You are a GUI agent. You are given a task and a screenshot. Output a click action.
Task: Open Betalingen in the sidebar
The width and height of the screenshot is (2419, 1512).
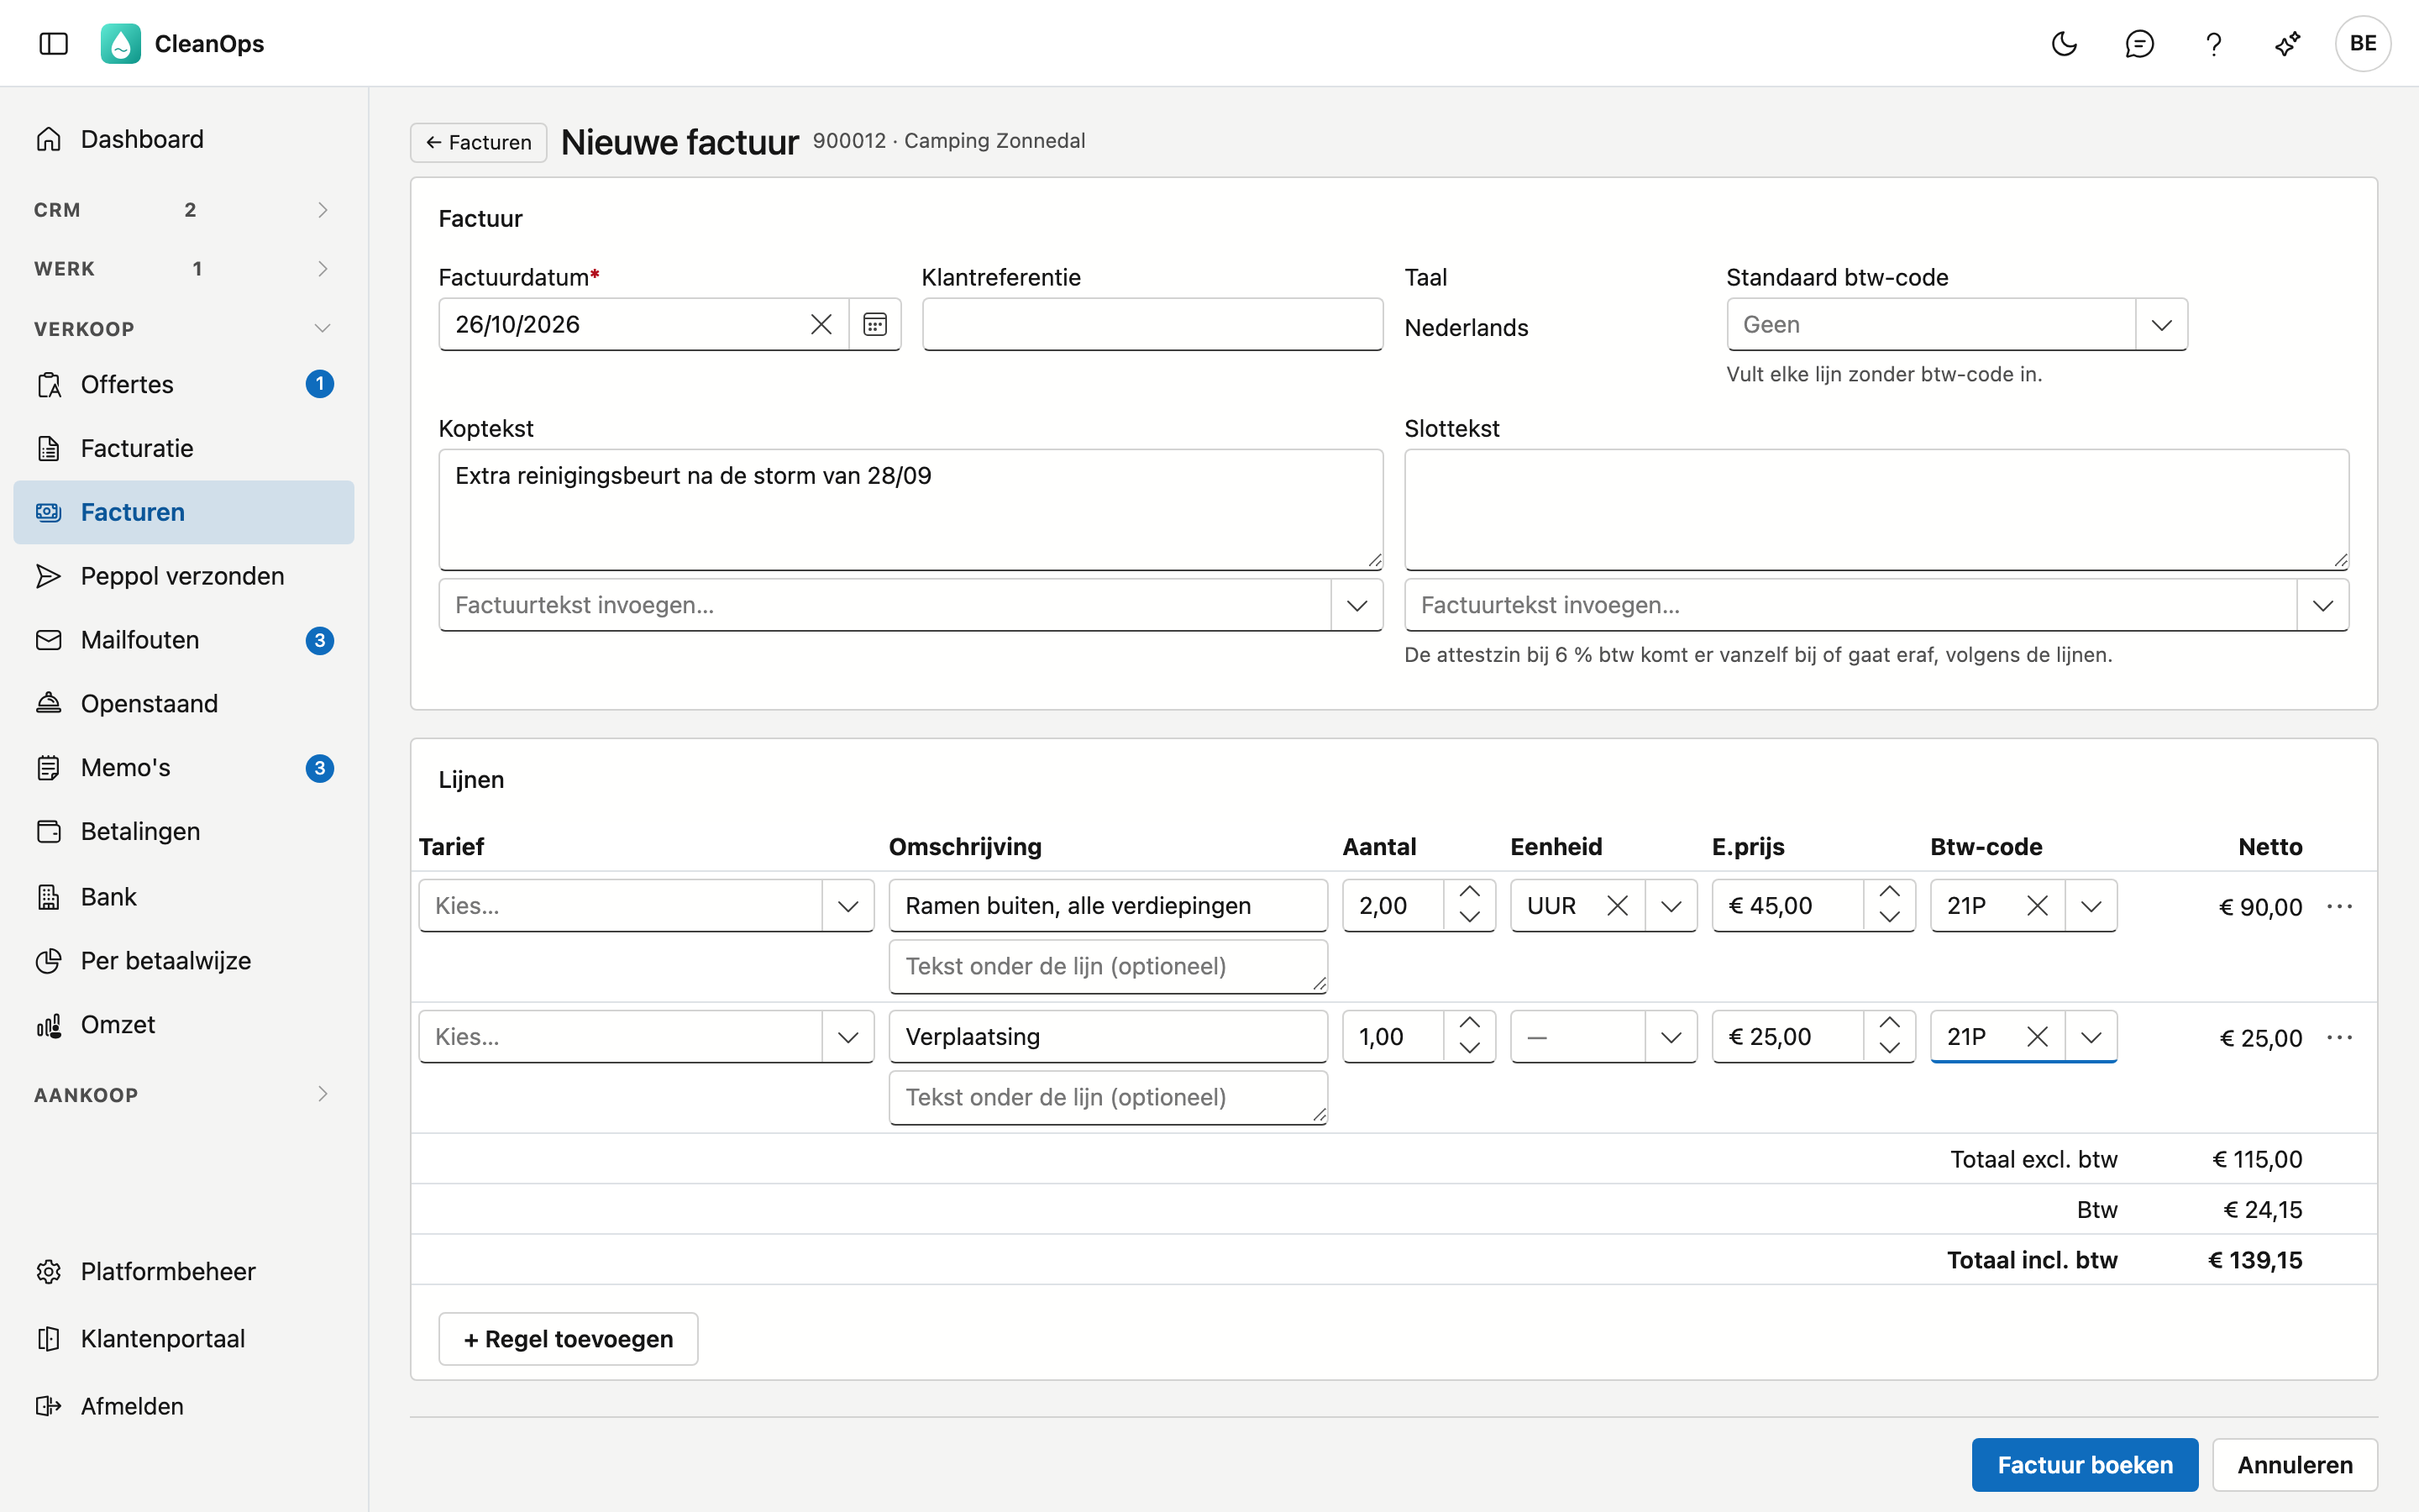pyautogui.click(x=184, y=831)
